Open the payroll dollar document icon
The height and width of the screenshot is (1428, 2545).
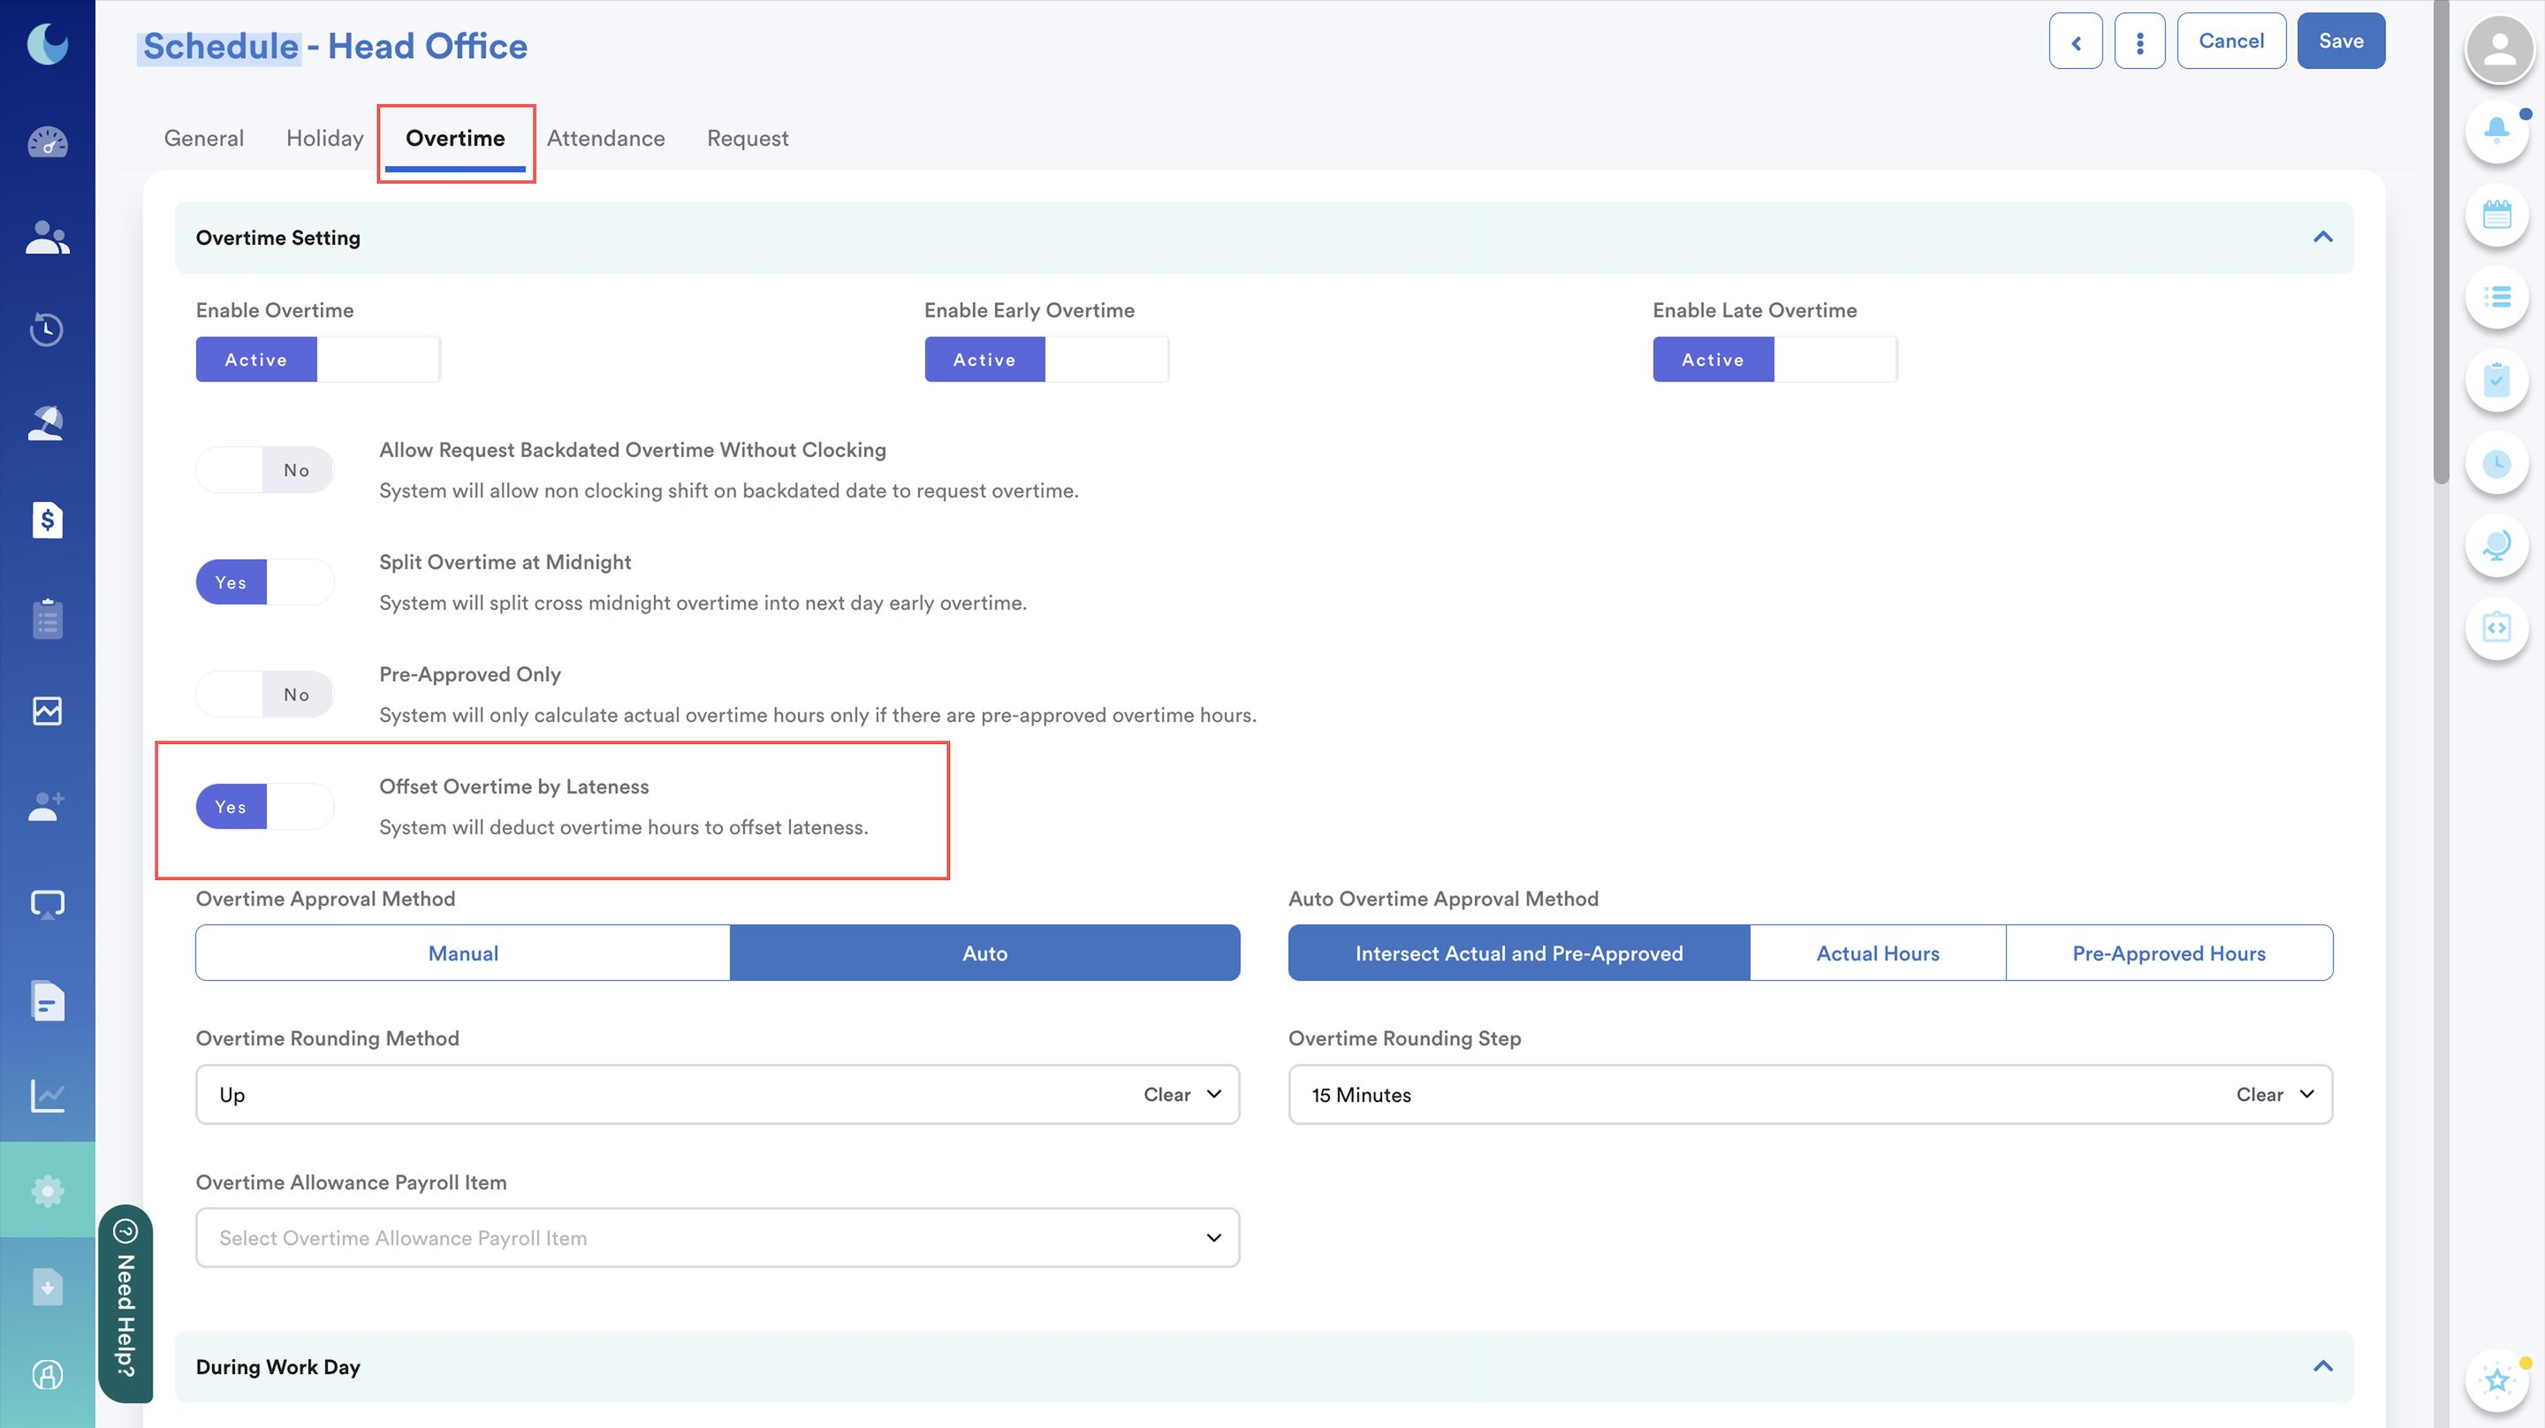pos(48,520)
